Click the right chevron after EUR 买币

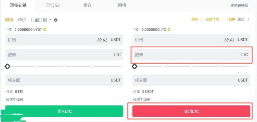pos(248,19)
